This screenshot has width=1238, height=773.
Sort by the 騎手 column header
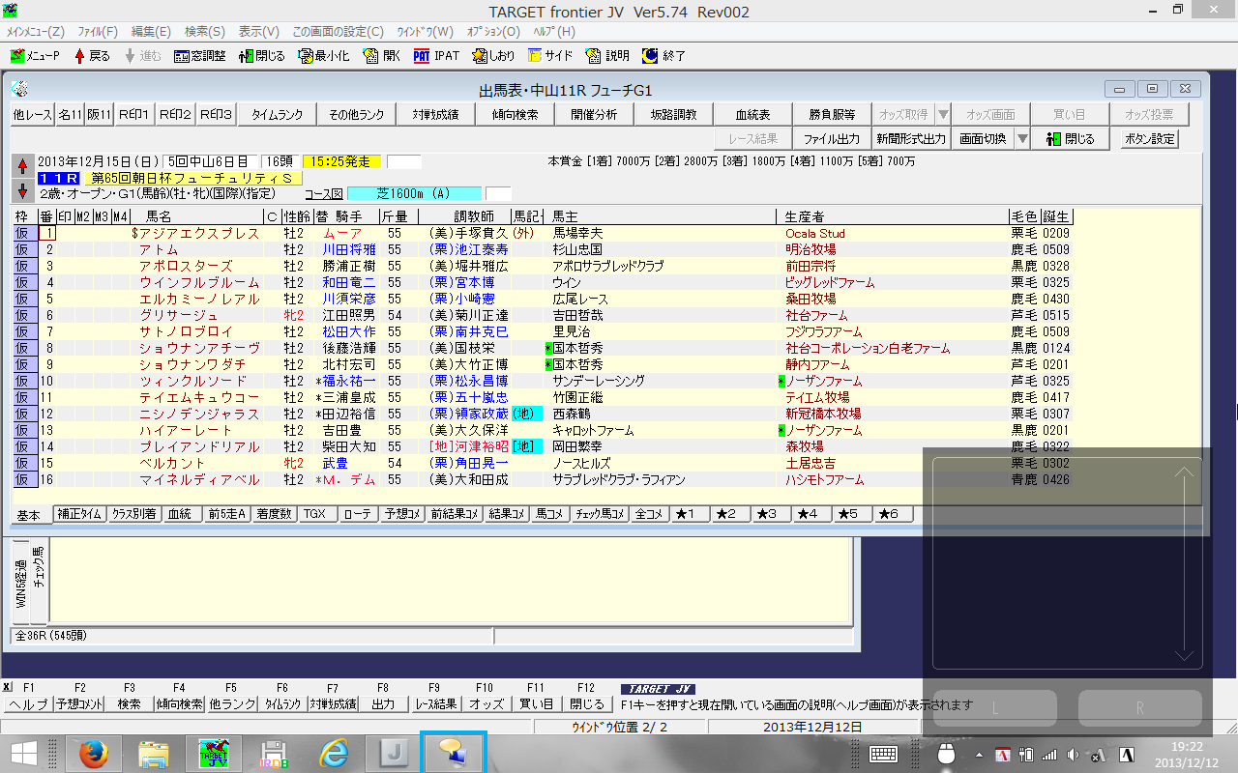click(x=347, y=216)
